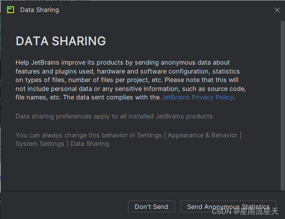Click the gray "Data Sharing." path text
285x219 pixels.
click(x=90, y=144)
